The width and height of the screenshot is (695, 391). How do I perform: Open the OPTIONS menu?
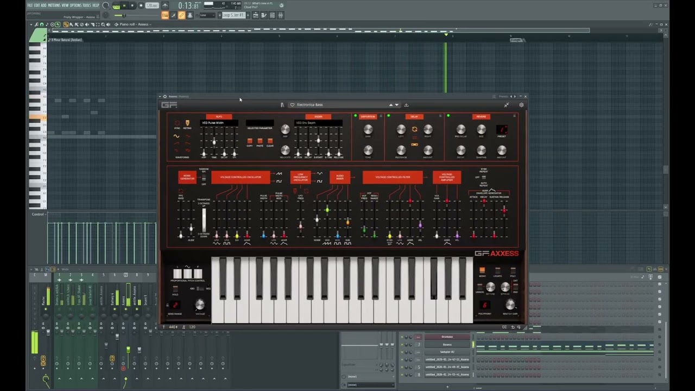pyautogui.click(x=75, y=5)
